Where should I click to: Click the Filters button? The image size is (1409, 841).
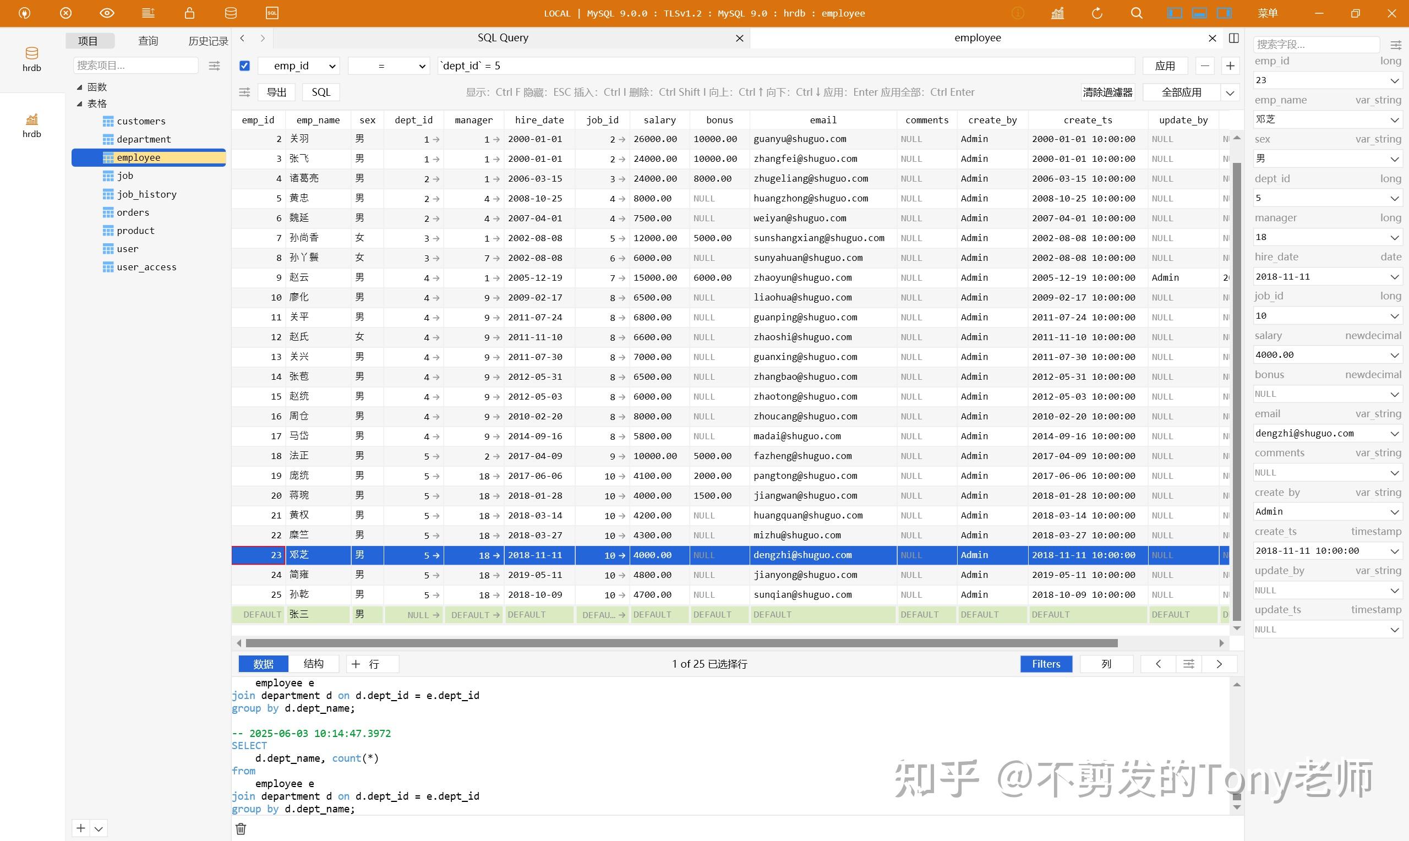[1046, 663]
